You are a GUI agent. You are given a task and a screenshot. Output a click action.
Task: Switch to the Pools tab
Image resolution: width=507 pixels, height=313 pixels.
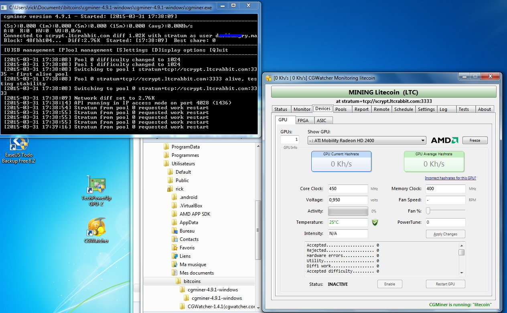[x=341, y=109]
